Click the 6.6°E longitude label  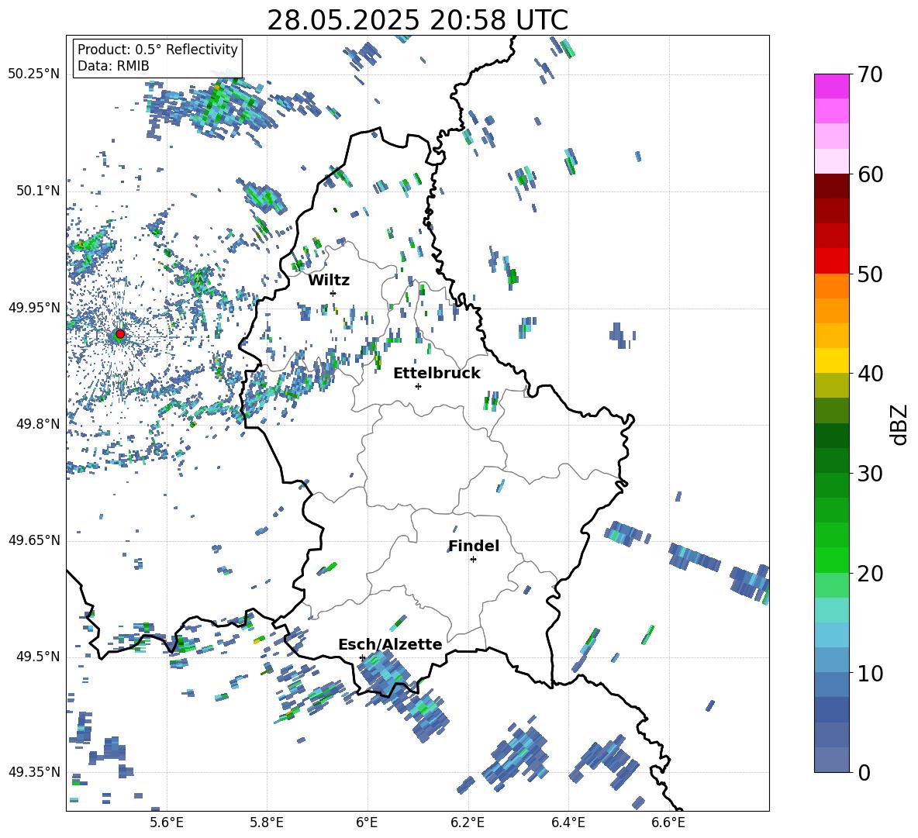(668, 822)
